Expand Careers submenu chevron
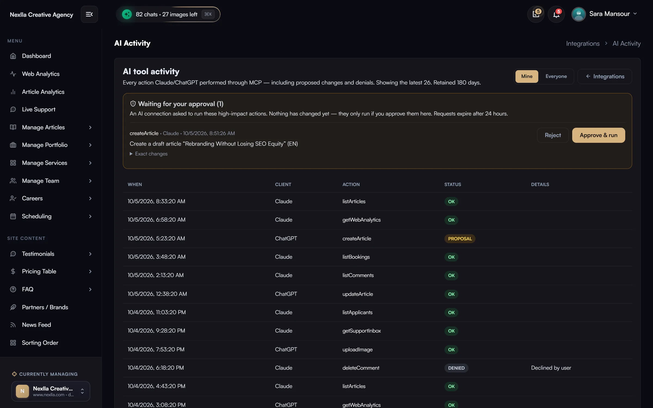This screenshot has width=653, height=408. click(90, 199)
